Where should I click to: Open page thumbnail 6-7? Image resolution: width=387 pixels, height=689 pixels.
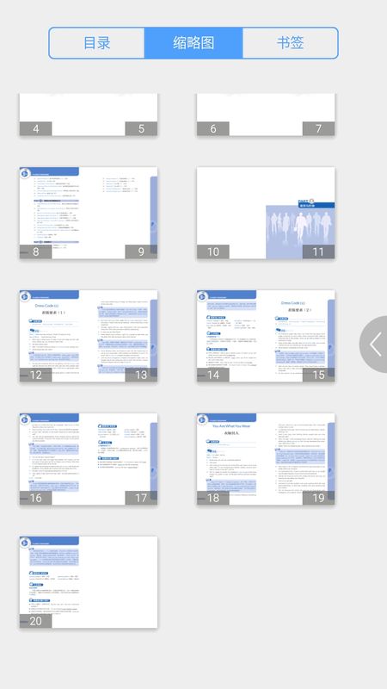click(x=266, y=115)
